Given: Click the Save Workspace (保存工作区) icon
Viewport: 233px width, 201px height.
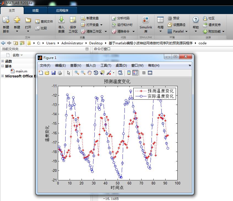Looking at the screenshot, I should tap(73, 20).
